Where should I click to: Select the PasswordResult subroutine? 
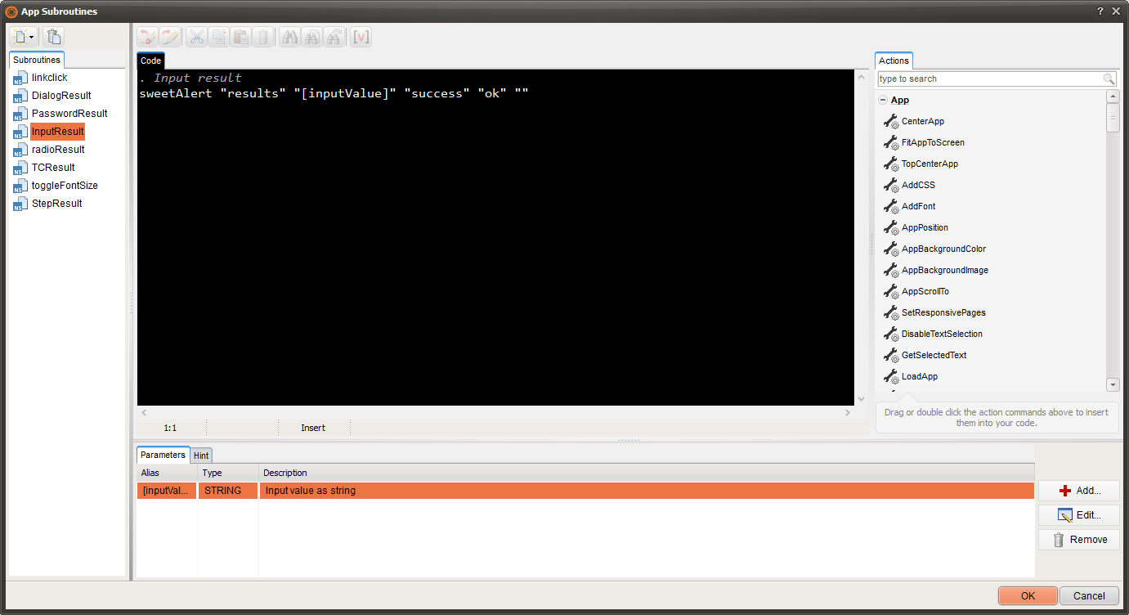point(69,114)
